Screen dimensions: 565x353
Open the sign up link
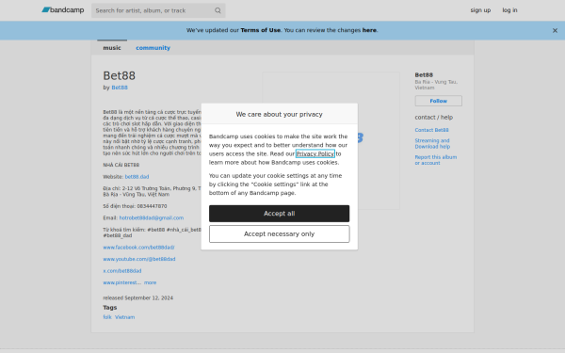pyautogui.click(x=480, y=10)
